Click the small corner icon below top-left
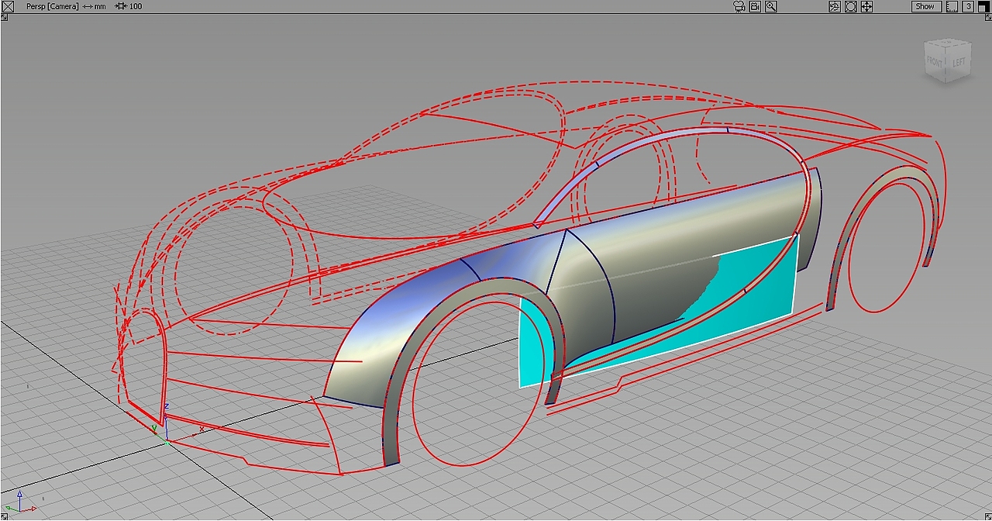This screenshot has height=521, width=992. pyautogui.click(x=4, y=17)
